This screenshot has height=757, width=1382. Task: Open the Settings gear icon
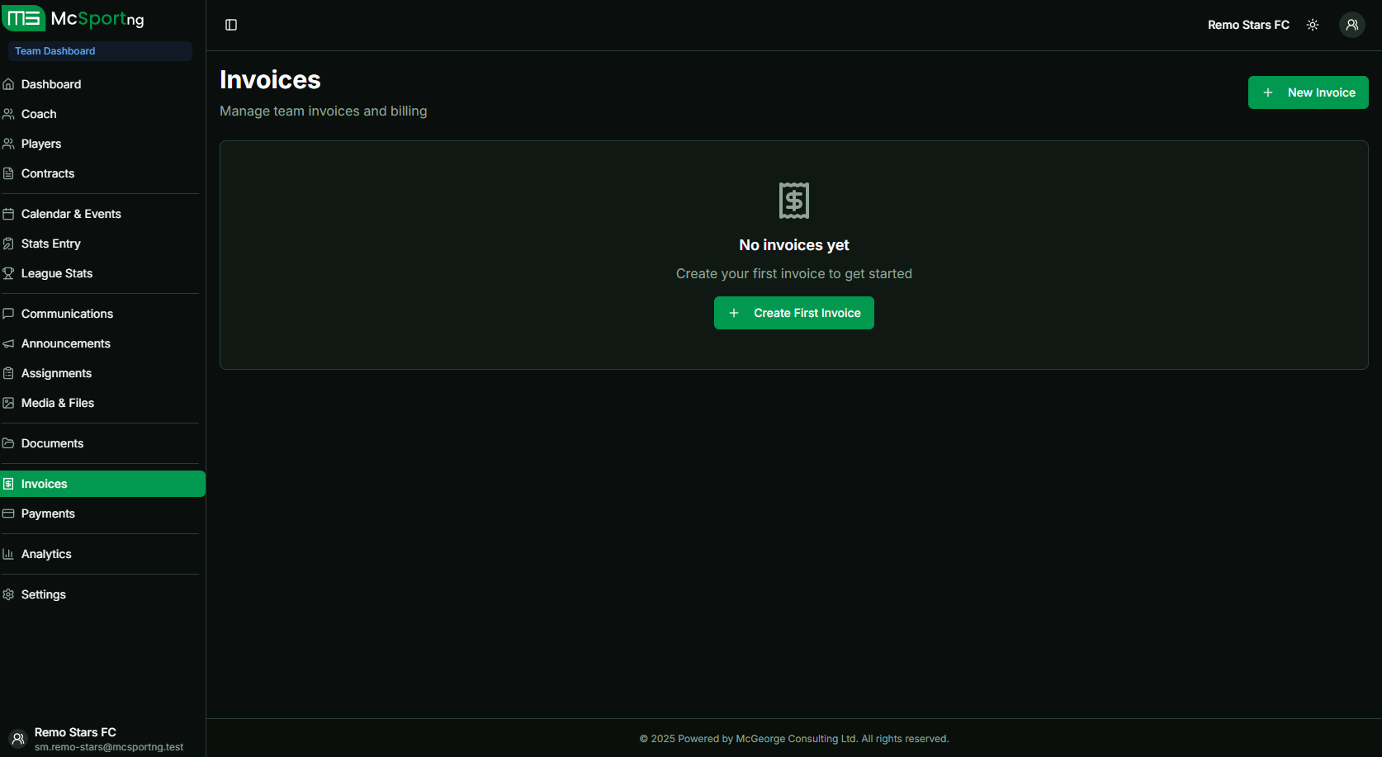pos(8,594)
